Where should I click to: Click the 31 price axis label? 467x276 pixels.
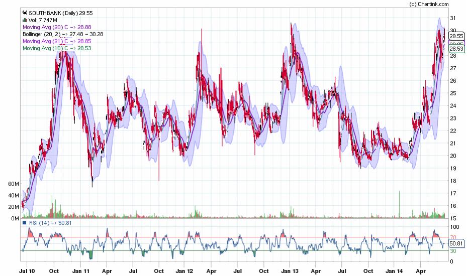click(453, 18)
